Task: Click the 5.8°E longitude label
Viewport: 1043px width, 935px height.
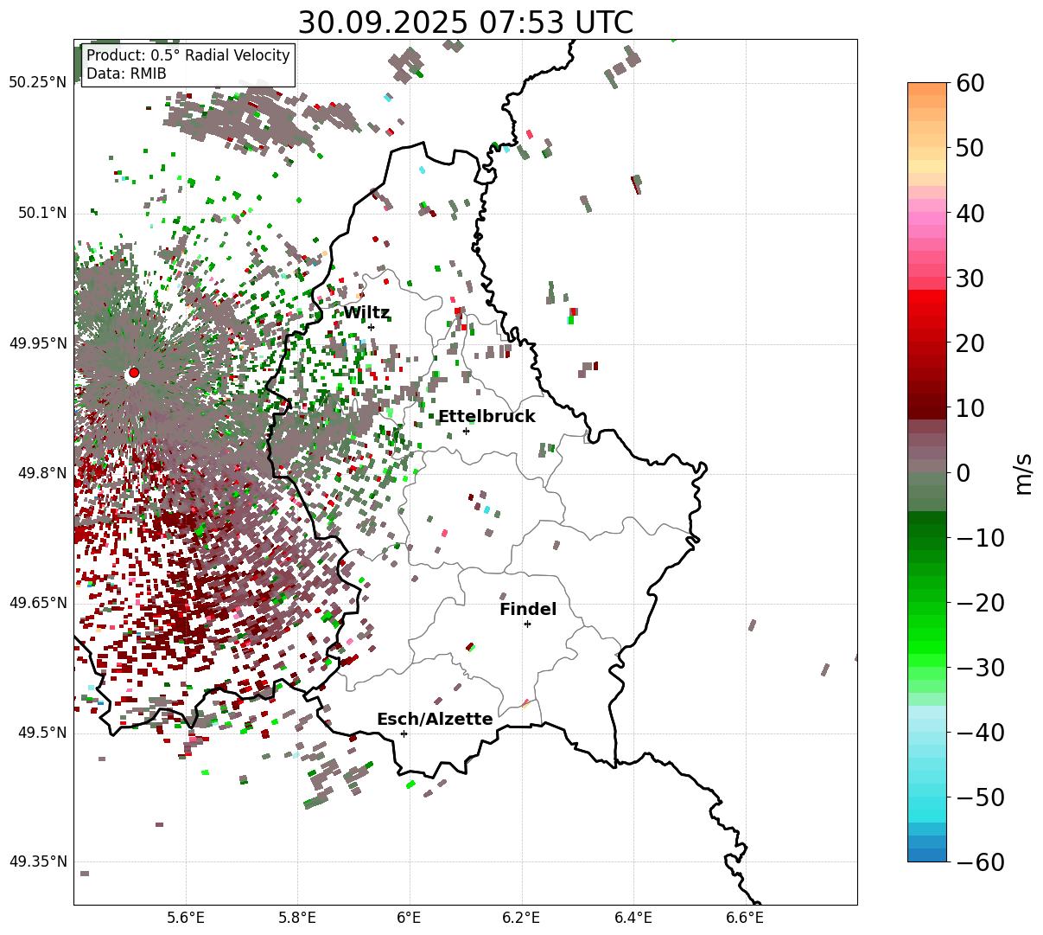Action: coord(297,918)
